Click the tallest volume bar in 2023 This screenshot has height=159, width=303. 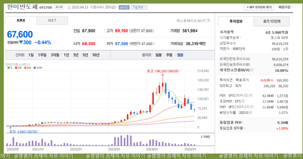tap(127, 140)
